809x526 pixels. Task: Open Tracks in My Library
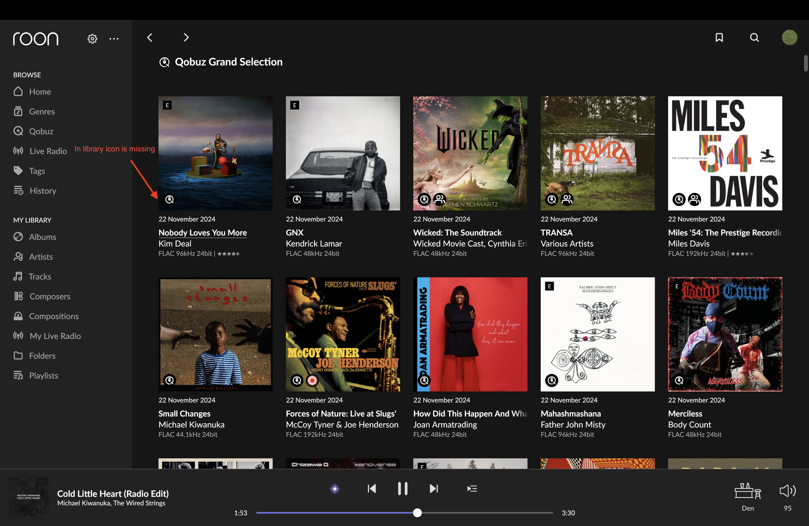pyautogui.click(x=32, y=276)
